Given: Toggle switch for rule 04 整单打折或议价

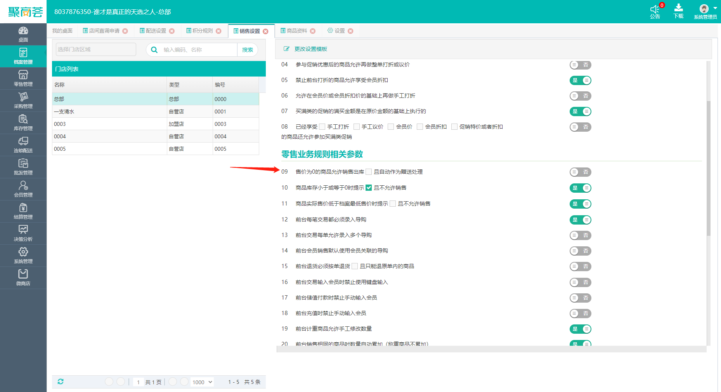Looking at the screenshot, I should click(580, 65).
